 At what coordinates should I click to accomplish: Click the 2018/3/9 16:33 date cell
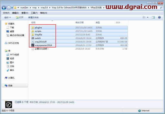tap(83, 49)
